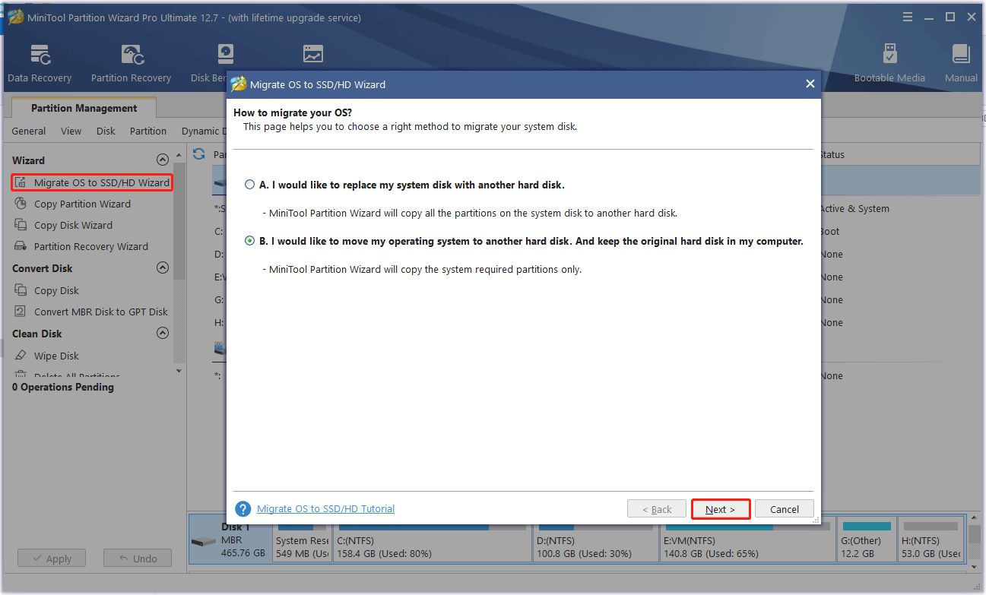Click the Cancel button
Viewport: 986px width, 595px height.
point(785,509)
